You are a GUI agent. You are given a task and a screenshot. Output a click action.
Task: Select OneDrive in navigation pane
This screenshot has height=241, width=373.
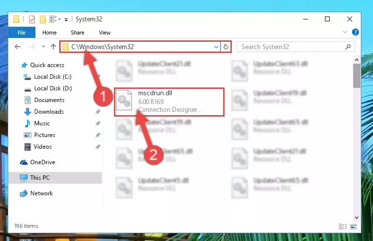tap(37, 162)
